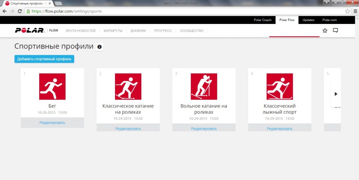The width and height of the screenshot is (359, 180).
Task: Click the running sport icon for Бег
Action: pyautogui.click(x=52, y=87)
